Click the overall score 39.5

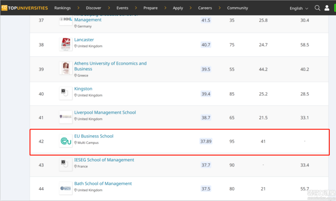coord(206,69)
